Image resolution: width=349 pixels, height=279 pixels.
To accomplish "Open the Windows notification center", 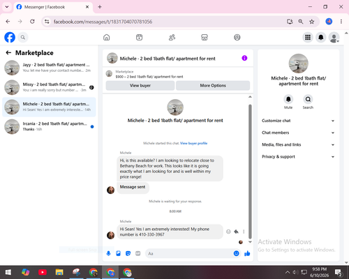I will pos(338,273).
